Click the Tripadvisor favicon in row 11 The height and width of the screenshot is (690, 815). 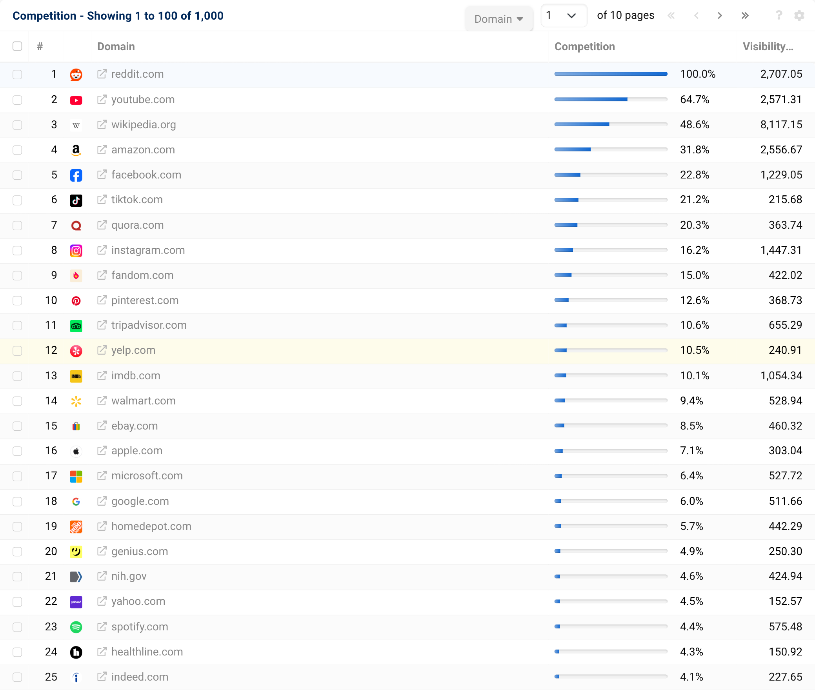76,326
